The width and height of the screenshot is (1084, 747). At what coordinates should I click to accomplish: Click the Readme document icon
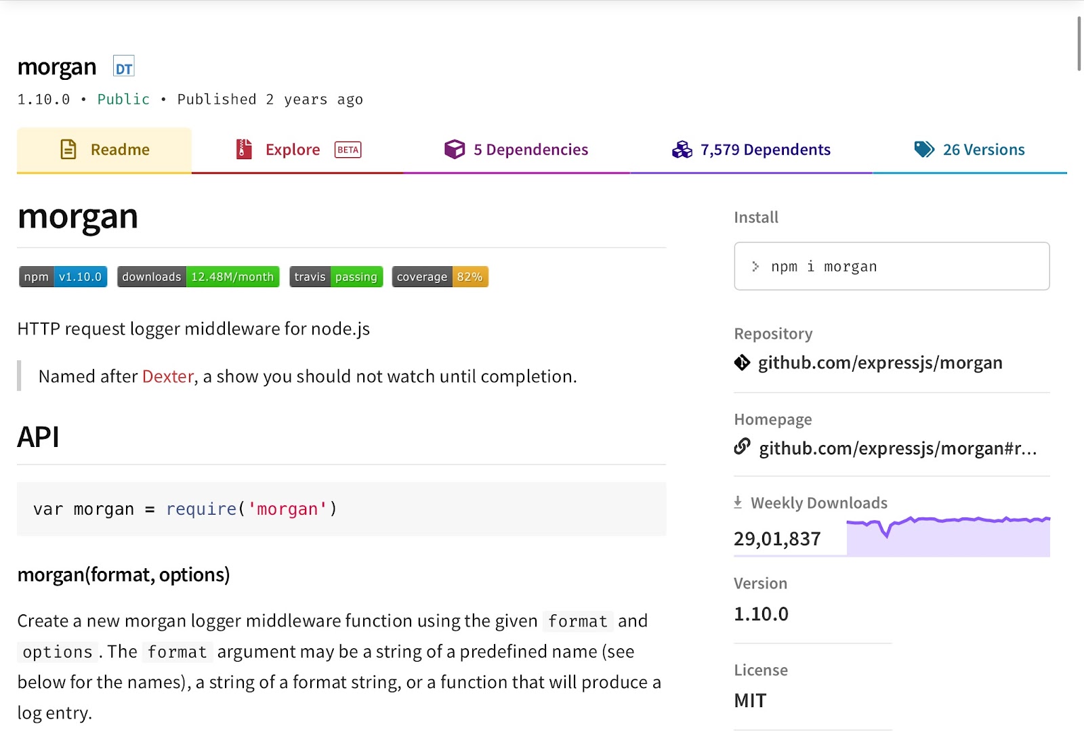(x=68, y=149)
